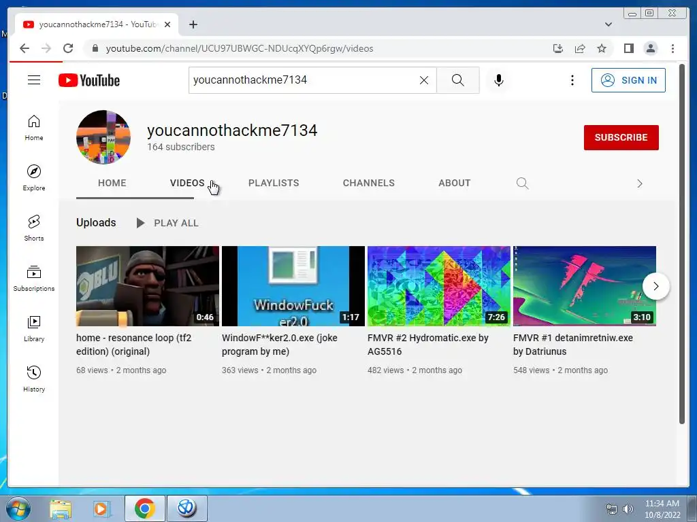Viewport: 697px width, 522px height.
Task: Go to Home in the sidebar
Action: click(x=34, y=128)
